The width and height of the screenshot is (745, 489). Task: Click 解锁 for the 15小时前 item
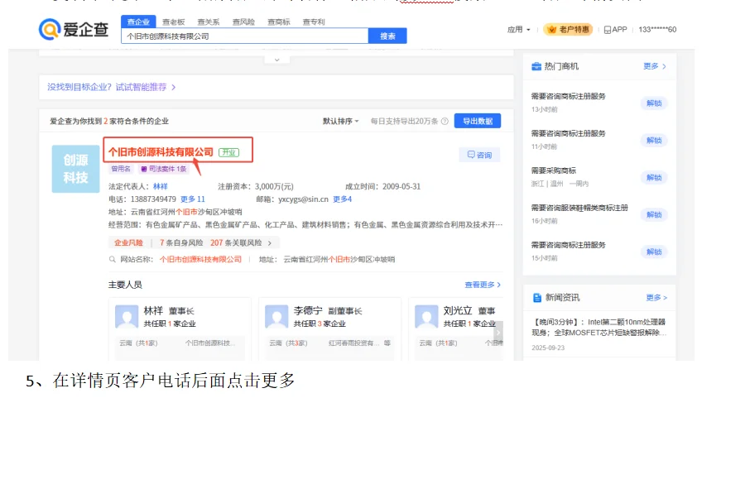(654, 252)
